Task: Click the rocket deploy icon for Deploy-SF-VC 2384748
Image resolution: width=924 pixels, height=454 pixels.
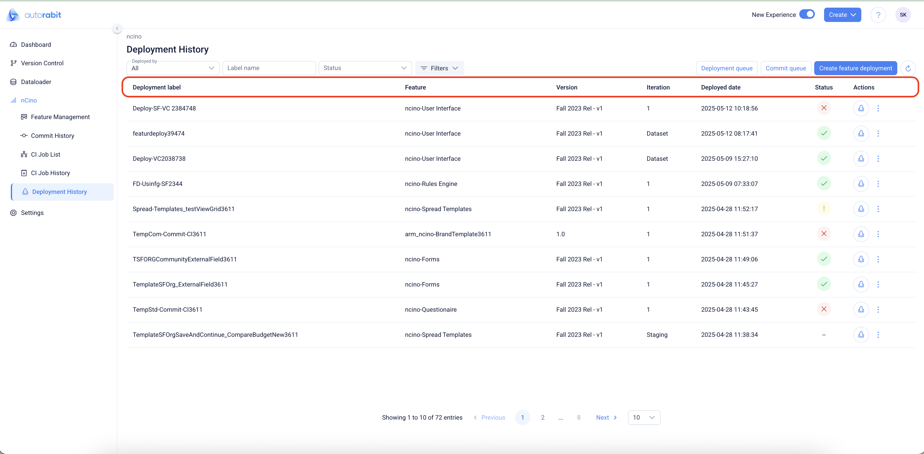Action: tap(861, 108)
